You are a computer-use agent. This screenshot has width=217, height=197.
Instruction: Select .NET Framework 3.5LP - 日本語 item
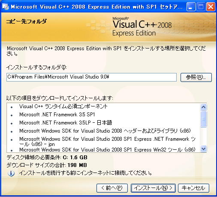[66, 123]
